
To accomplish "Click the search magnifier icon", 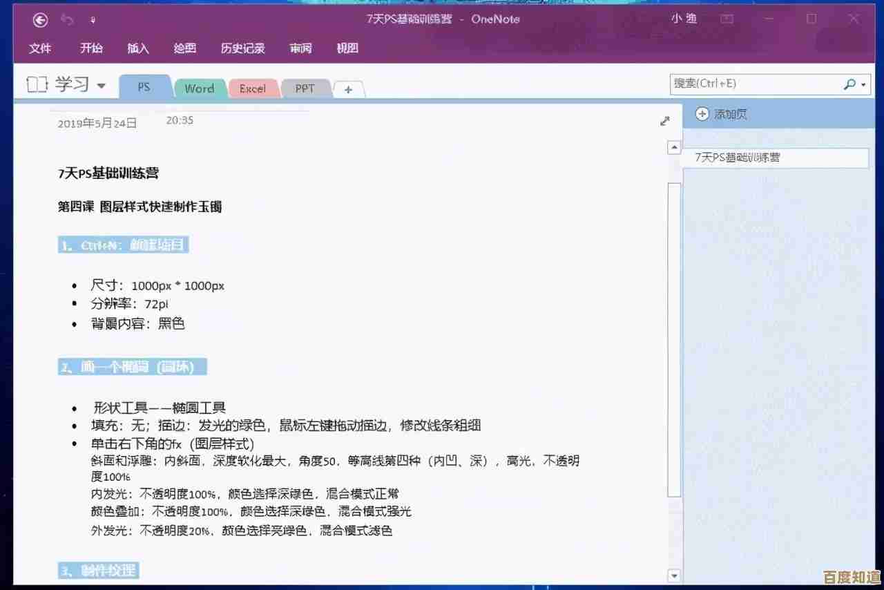I will coord(849,84).
